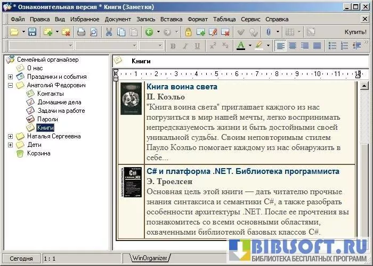Click the Купить! button
Image resolution: width=373 pixels, height=266 pixels.
355,32
